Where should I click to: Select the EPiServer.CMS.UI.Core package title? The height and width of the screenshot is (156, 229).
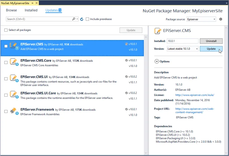point(38,93)
